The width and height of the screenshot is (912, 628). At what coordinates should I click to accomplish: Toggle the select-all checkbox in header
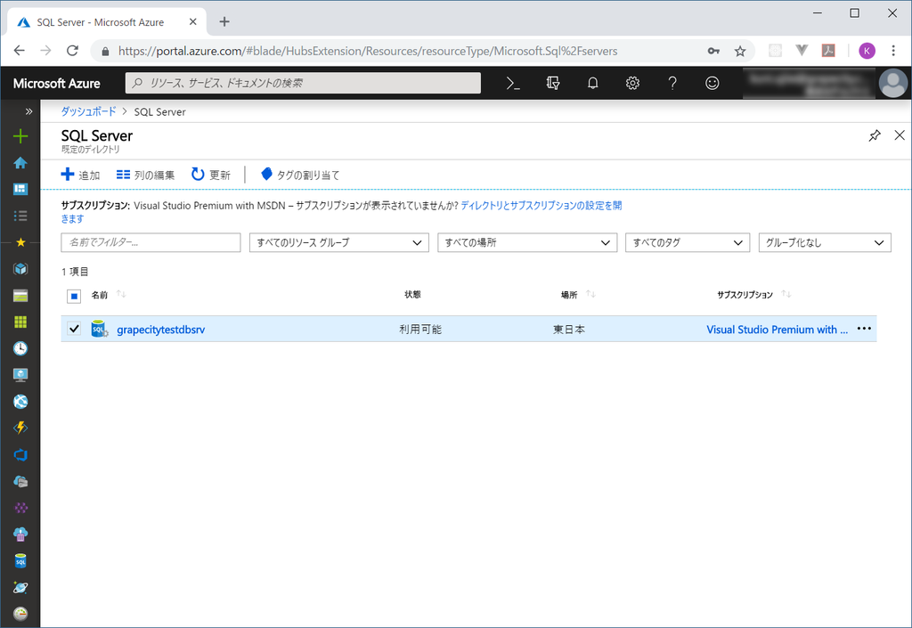(x=74, y=296)
